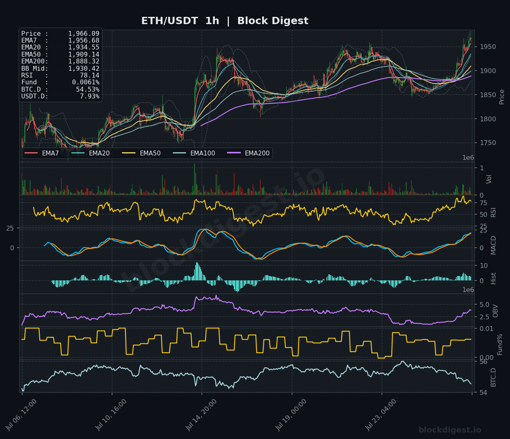Select the RSI value 78.14
The image size is (510, 439).
89,76
